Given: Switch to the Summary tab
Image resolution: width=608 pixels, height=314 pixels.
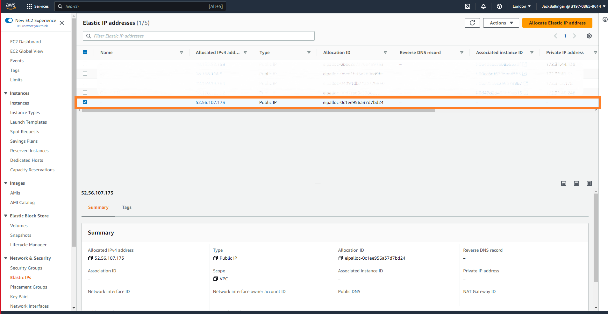Looking at the screenshot, I should 98,207.
